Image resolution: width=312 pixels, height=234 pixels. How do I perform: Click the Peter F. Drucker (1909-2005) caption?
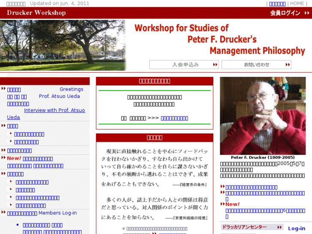[263, 157]
